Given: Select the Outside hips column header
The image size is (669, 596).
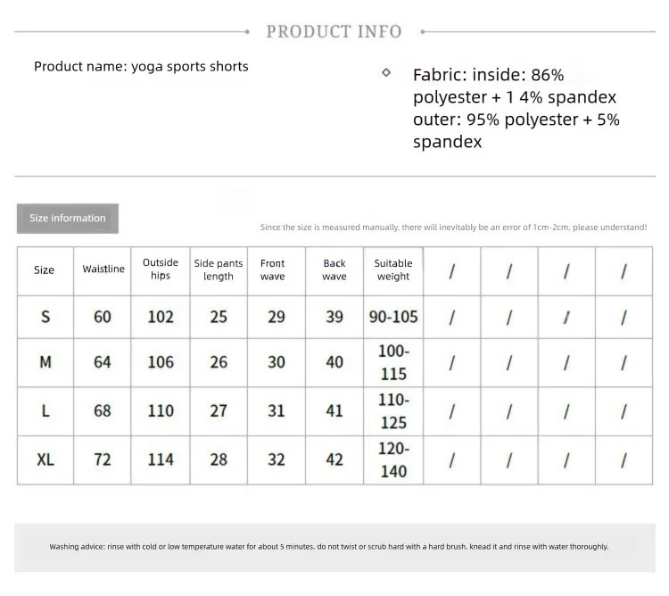Looking at the screenshot, I should tap(161, 269).
